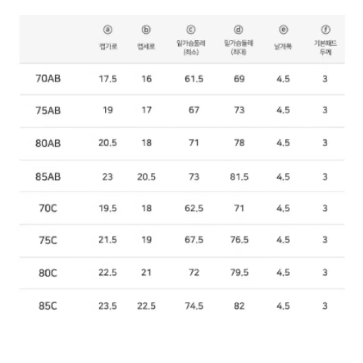This screenshot has width=363, height=363.
Task: Click the 날개폭 column header text
Action: pyautogui.click(x=283, y=47)
